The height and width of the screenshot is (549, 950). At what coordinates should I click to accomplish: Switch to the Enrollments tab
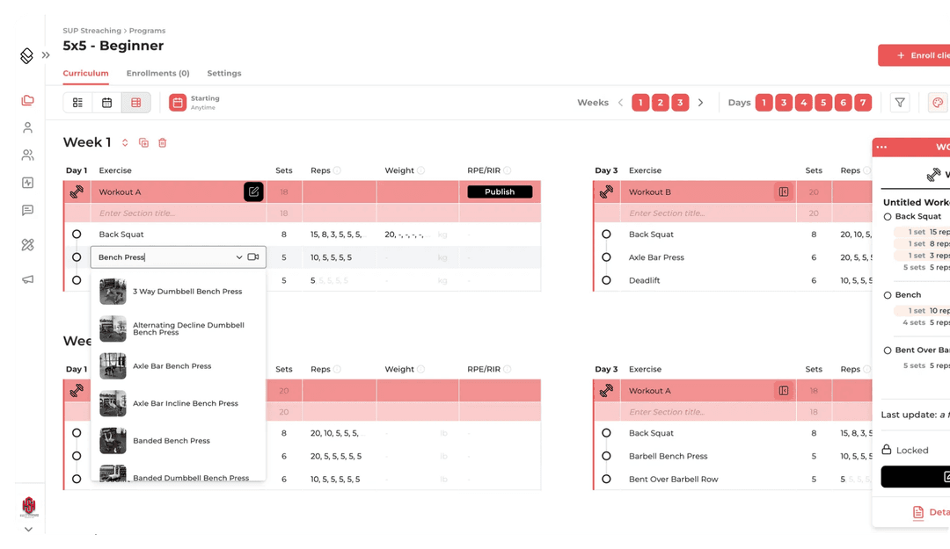pos(157,74)
